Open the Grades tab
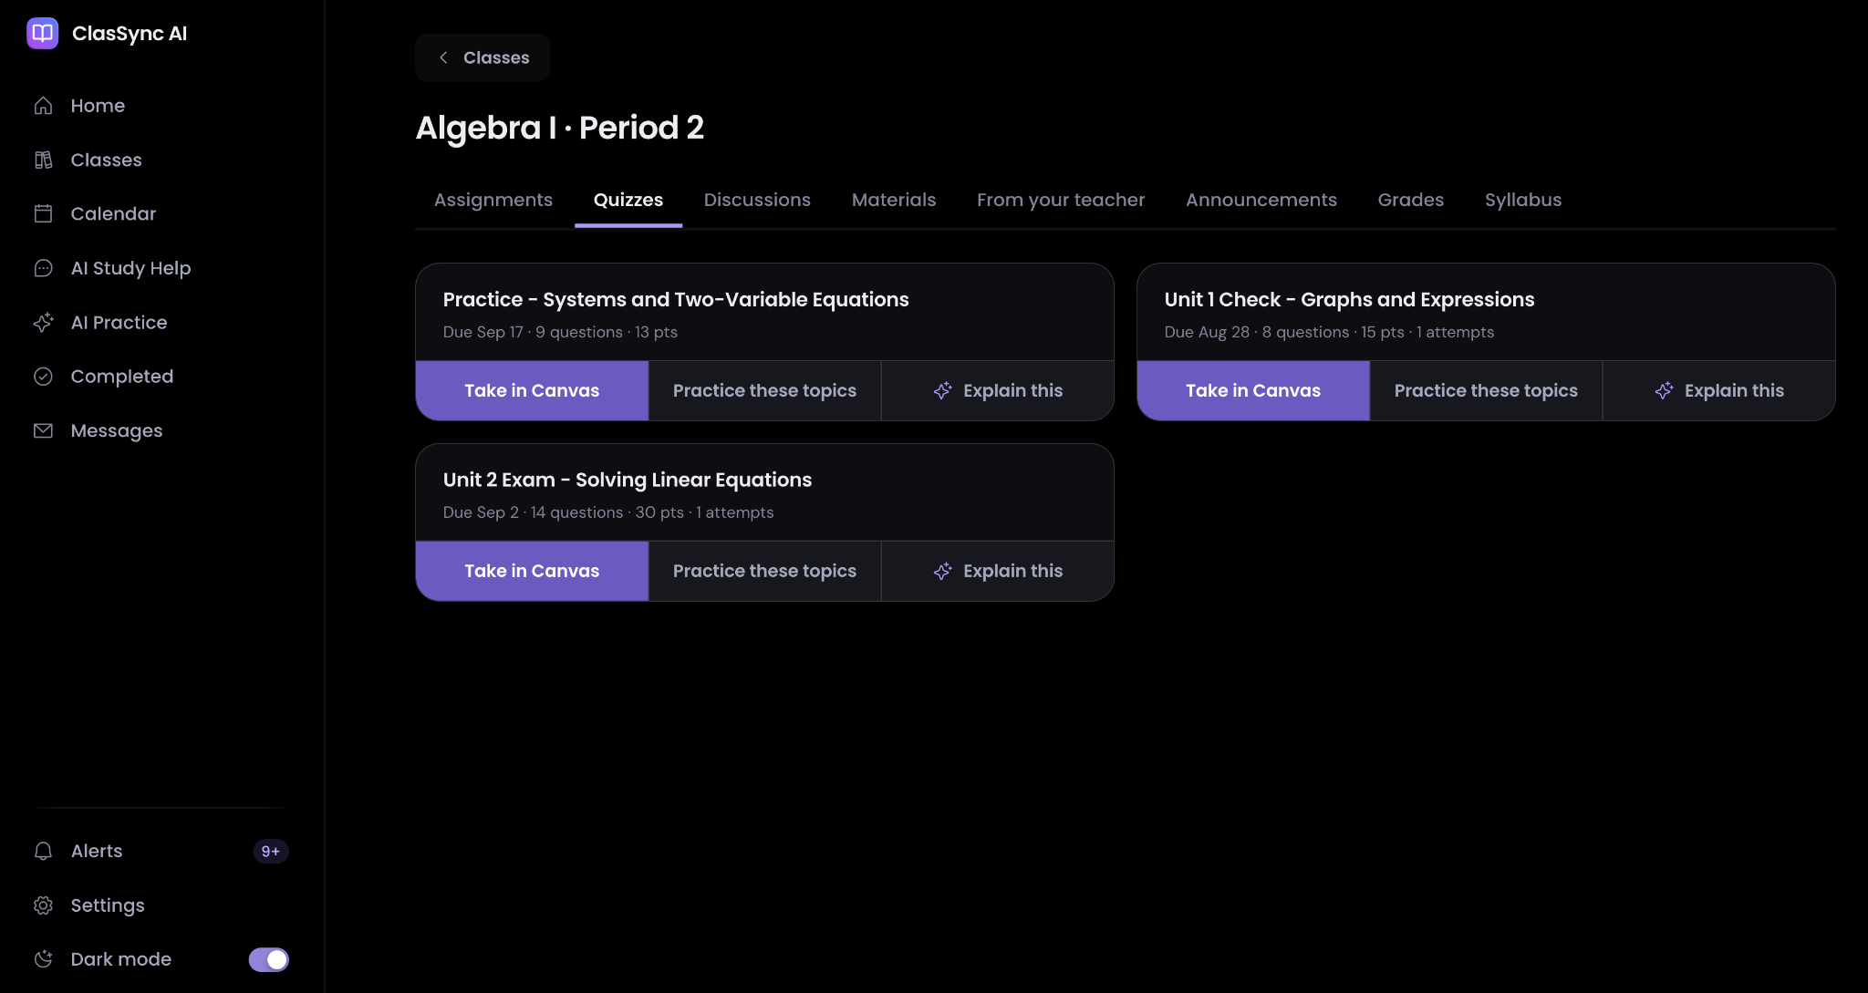1868x993 pixels. [1411, 200]
